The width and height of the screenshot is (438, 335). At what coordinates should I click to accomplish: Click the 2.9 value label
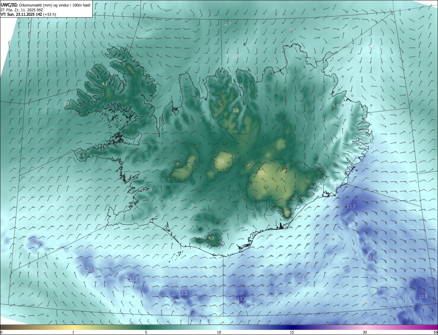[x=287, y=213]
